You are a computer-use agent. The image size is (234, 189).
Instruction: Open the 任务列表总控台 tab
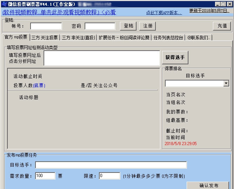pos(168,38)
